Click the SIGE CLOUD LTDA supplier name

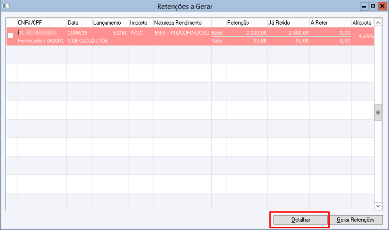[88, 41]
